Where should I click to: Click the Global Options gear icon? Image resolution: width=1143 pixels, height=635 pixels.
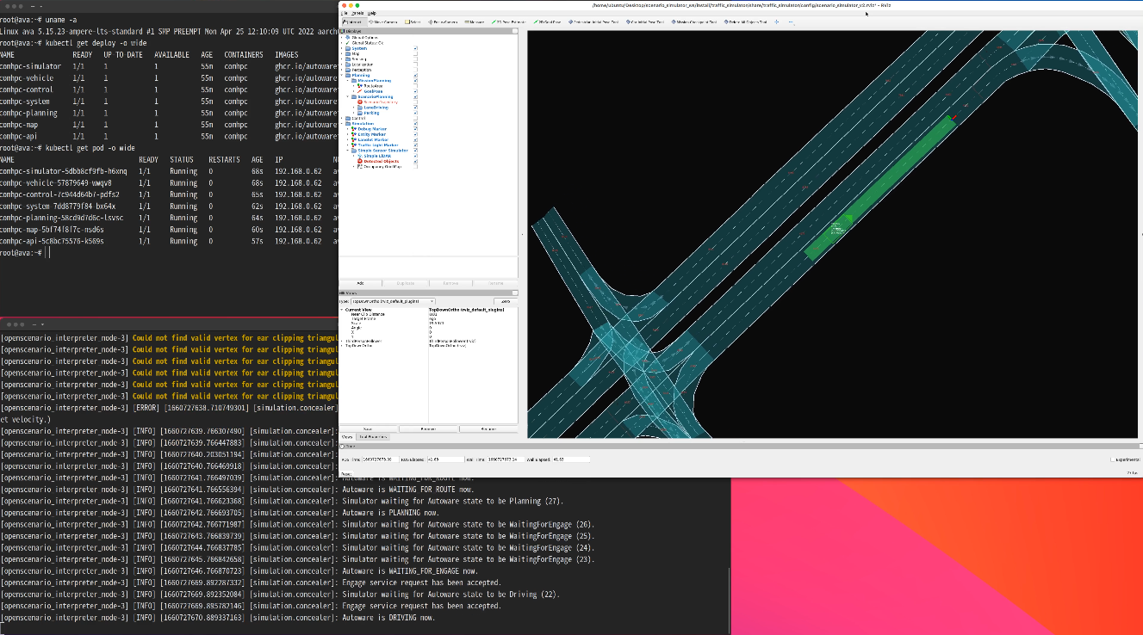(x=348, y=38)
